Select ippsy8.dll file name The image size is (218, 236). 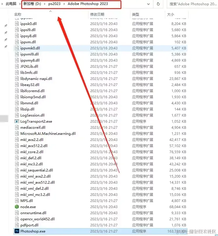coord(28,36)
